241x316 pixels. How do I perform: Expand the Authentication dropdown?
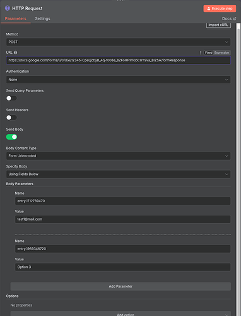118,80
